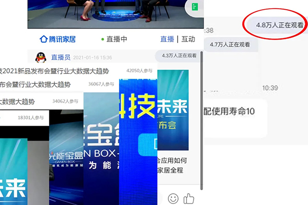
Task: Open the smiley emoji picker
Action: pos(174,198)
